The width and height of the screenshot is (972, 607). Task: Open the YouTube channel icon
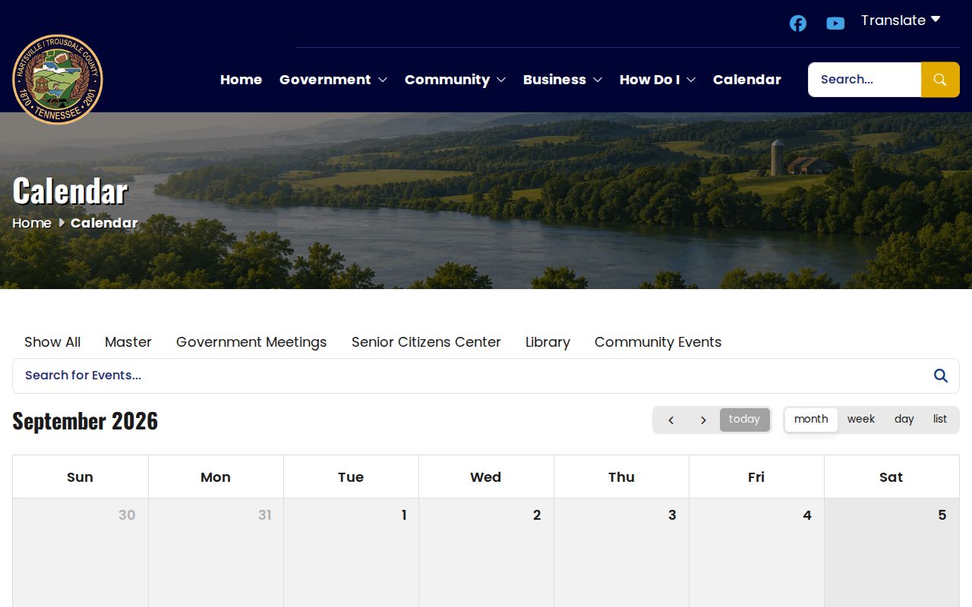[x=835, y=24]
